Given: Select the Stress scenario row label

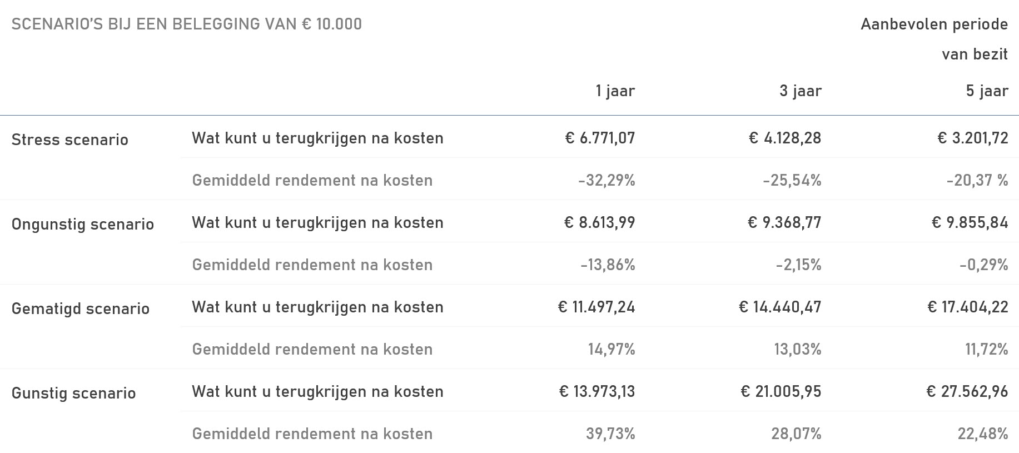Looking at the screenshot, I should (70, 140).
